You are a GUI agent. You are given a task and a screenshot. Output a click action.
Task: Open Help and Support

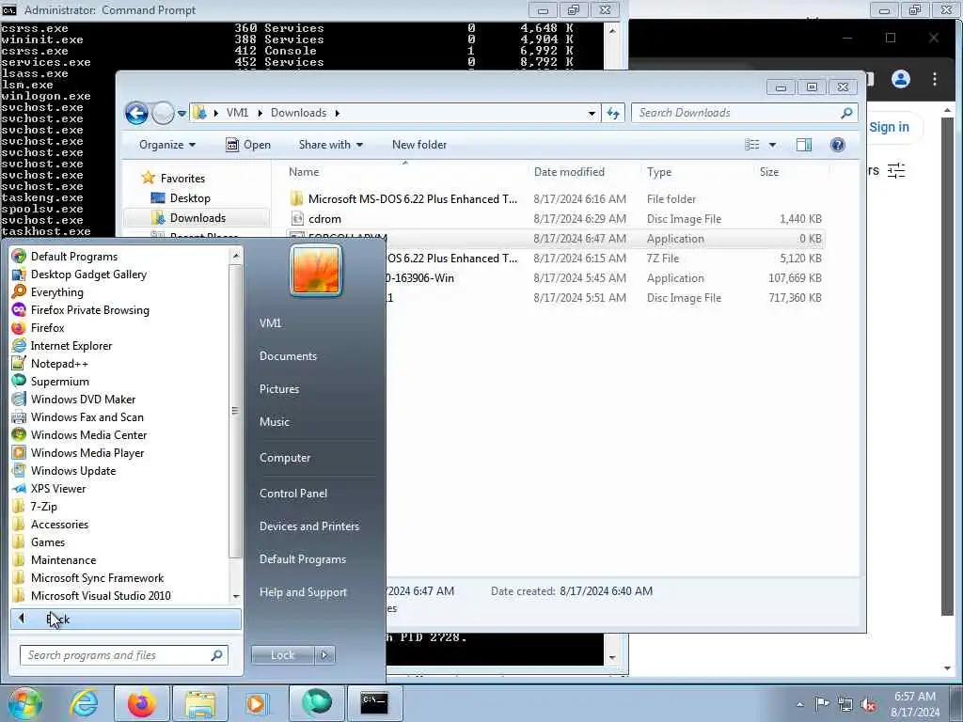coord(303,592)
